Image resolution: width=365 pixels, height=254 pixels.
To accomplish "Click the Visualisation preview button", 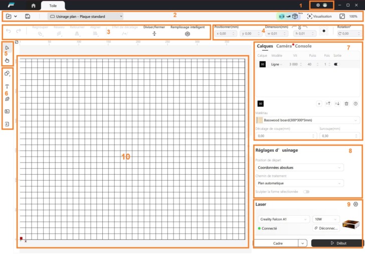I will 319,16.
